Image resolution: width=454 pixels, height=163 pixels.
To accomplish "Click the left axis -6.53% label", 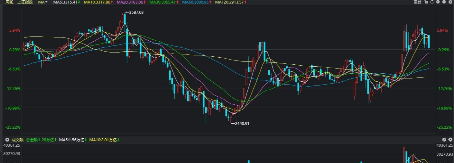I will click(14, 69).
